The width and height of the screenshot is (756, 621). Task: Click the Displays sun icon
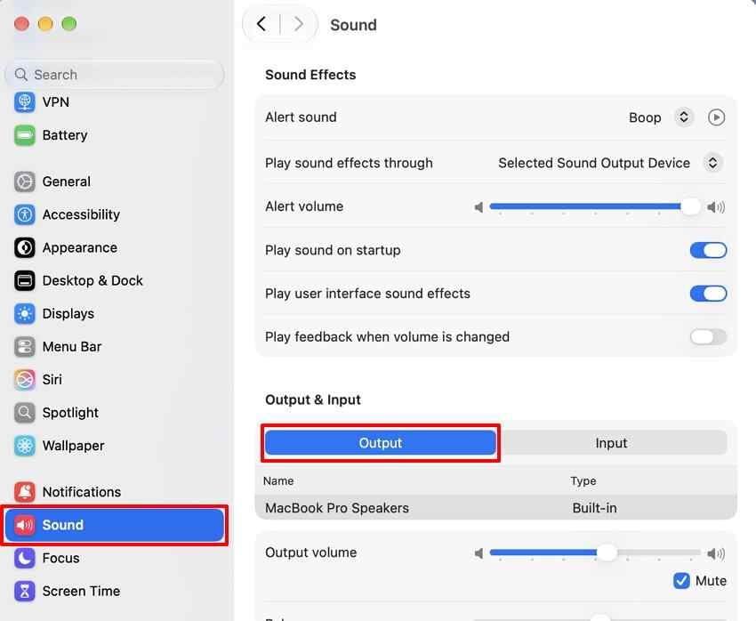tap(25, 314)
